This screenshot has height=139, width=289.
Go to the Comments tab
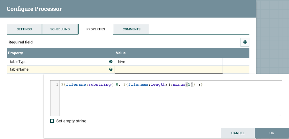point(132,29)
